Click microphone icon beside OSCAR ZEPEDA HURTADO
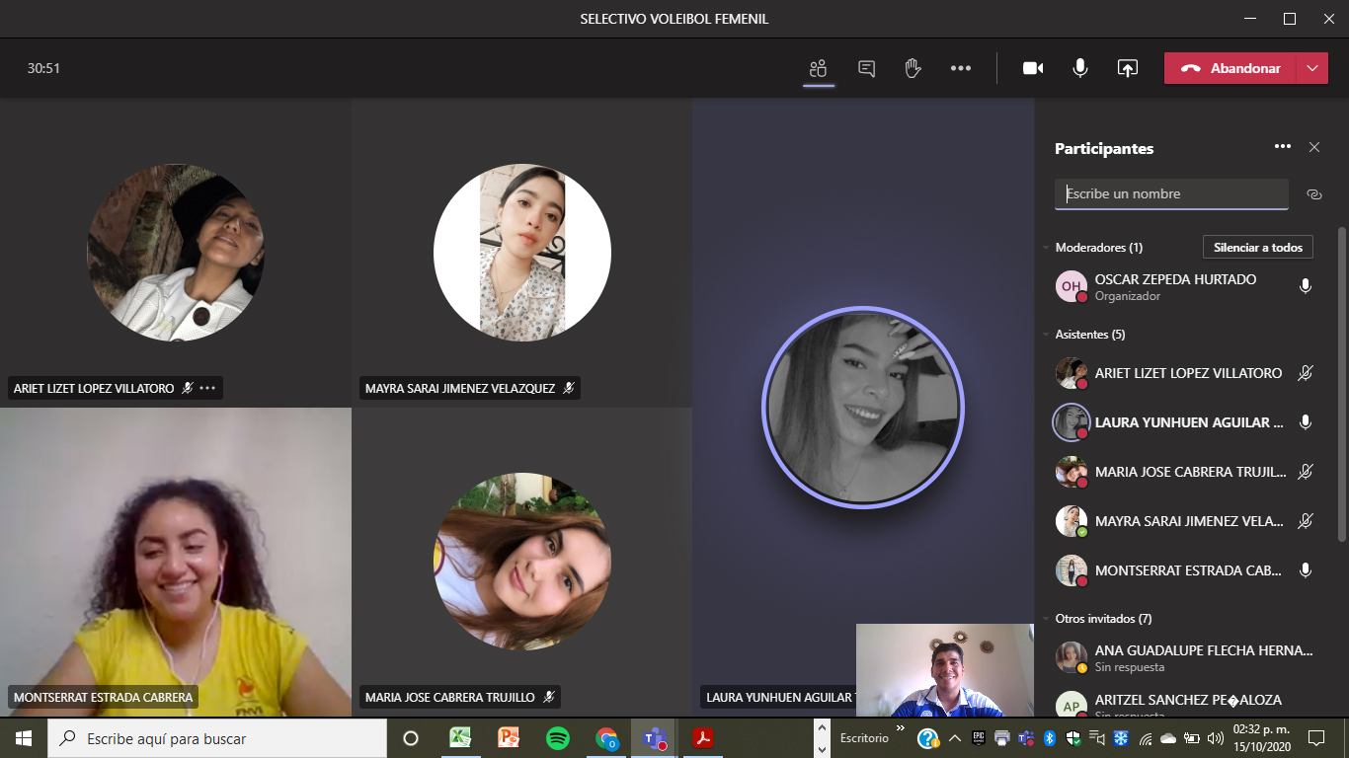 1306,286
